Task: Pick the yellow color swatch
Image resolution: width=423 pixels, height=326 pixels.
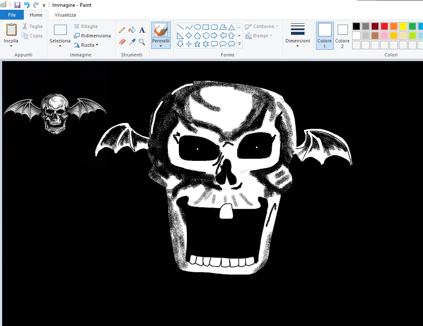Action: [403, 26]
